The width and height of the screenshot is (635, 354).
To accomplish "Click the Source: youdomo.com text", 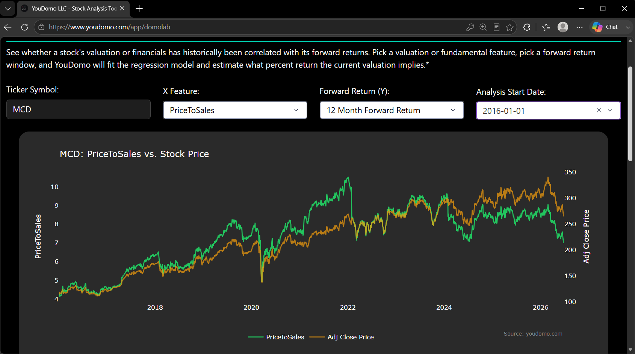I will click(533, 334).
